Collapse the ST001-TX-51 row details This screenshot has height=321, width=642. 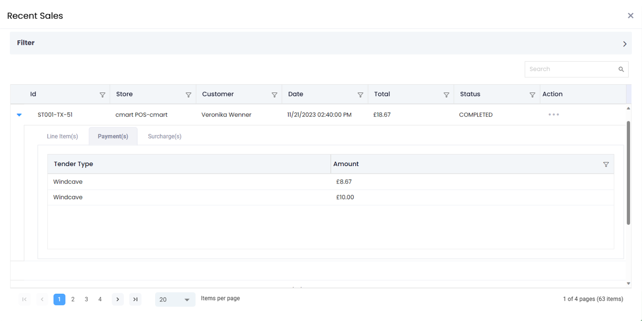click(19, 115)
